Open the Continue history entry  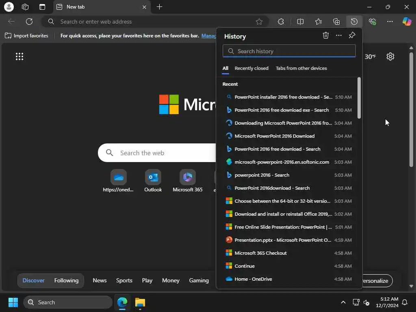(x=289, y=266)
